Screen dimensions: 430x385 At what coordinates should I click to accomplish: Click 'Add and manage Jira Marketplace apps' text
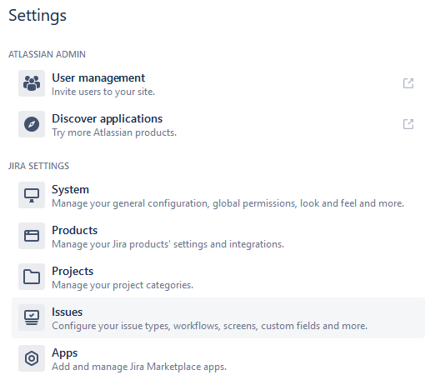(x=139, y=367)
